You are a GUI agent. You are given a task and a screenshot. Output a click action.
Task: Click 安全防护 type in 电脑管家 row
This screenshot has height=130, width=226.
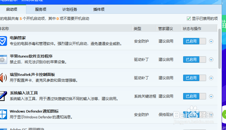141,41
